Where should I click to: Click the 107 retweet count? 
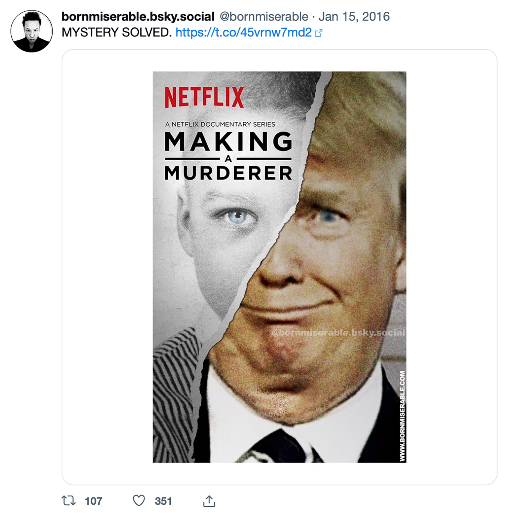(93, 501)
